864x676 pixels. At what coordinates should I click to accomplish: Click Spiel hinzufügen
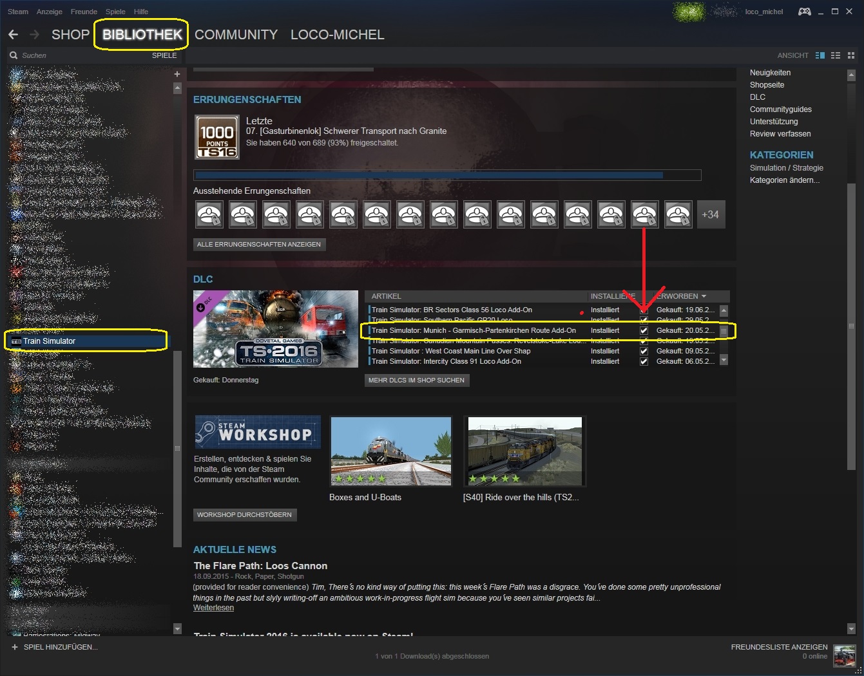(61, 647)
